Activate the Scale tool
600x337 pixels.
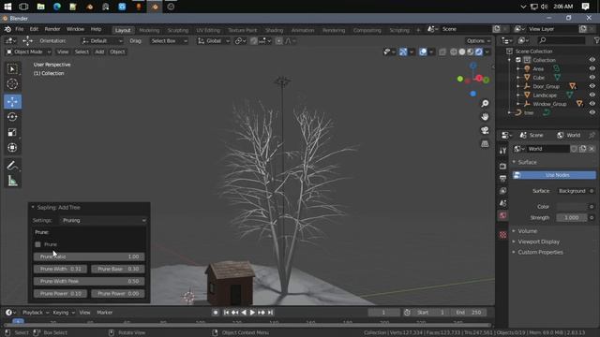point(12,132)
